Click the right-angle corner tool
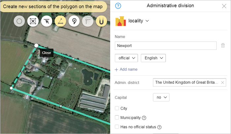The width and height of the screenshot is (231, 134). click(88, 22)
